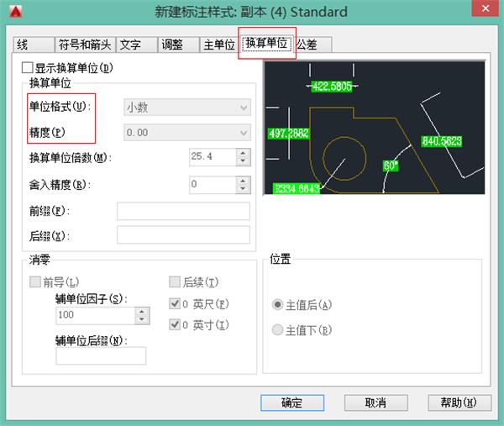Enable 显示换算单位 checkbox
504x426 pixels.
click(x=28, y=68)
